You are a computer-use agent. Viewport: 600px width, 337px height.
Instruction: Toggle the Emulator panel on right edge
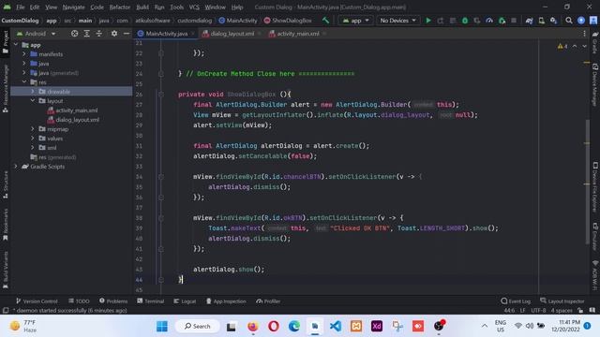click(595, 237)
